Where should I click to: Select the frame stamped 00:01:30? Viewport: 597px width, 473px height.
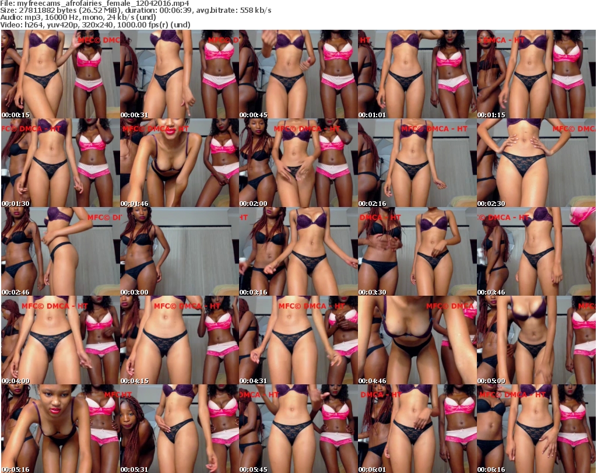click(60, 163)
